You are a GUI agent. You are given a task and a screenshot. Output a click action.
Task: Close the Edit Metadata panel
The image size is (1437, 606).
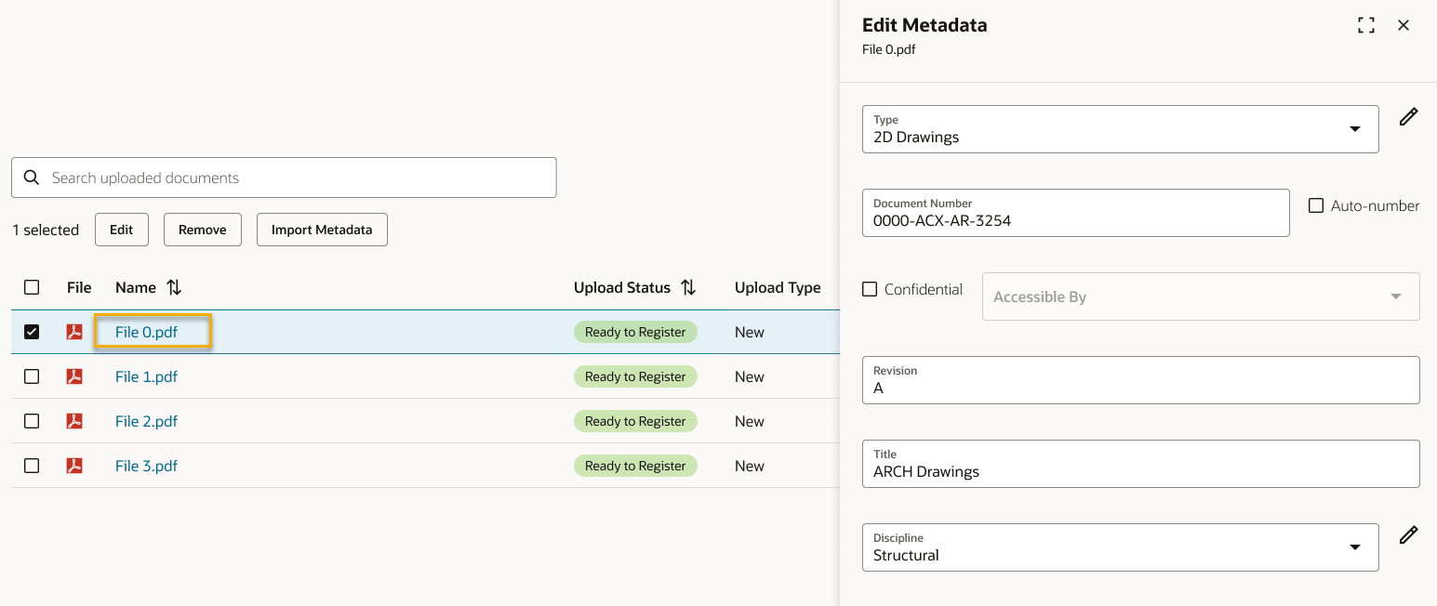(x=1404, y=26)
